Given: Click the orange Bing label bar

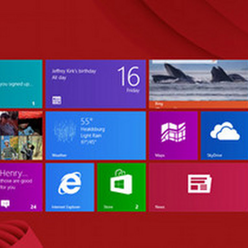Looking at the screenshot, I should point(198,104).
